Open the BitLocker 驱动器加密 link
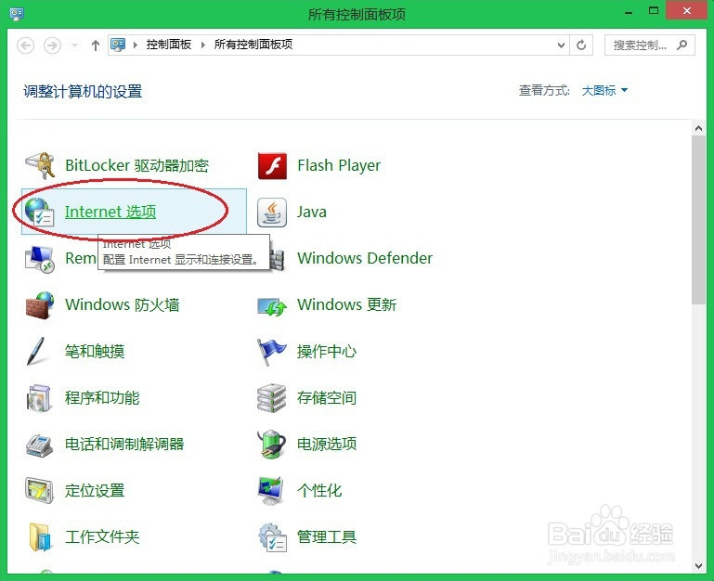The width and height of the screenshot is (714, 581). point(137,166)
